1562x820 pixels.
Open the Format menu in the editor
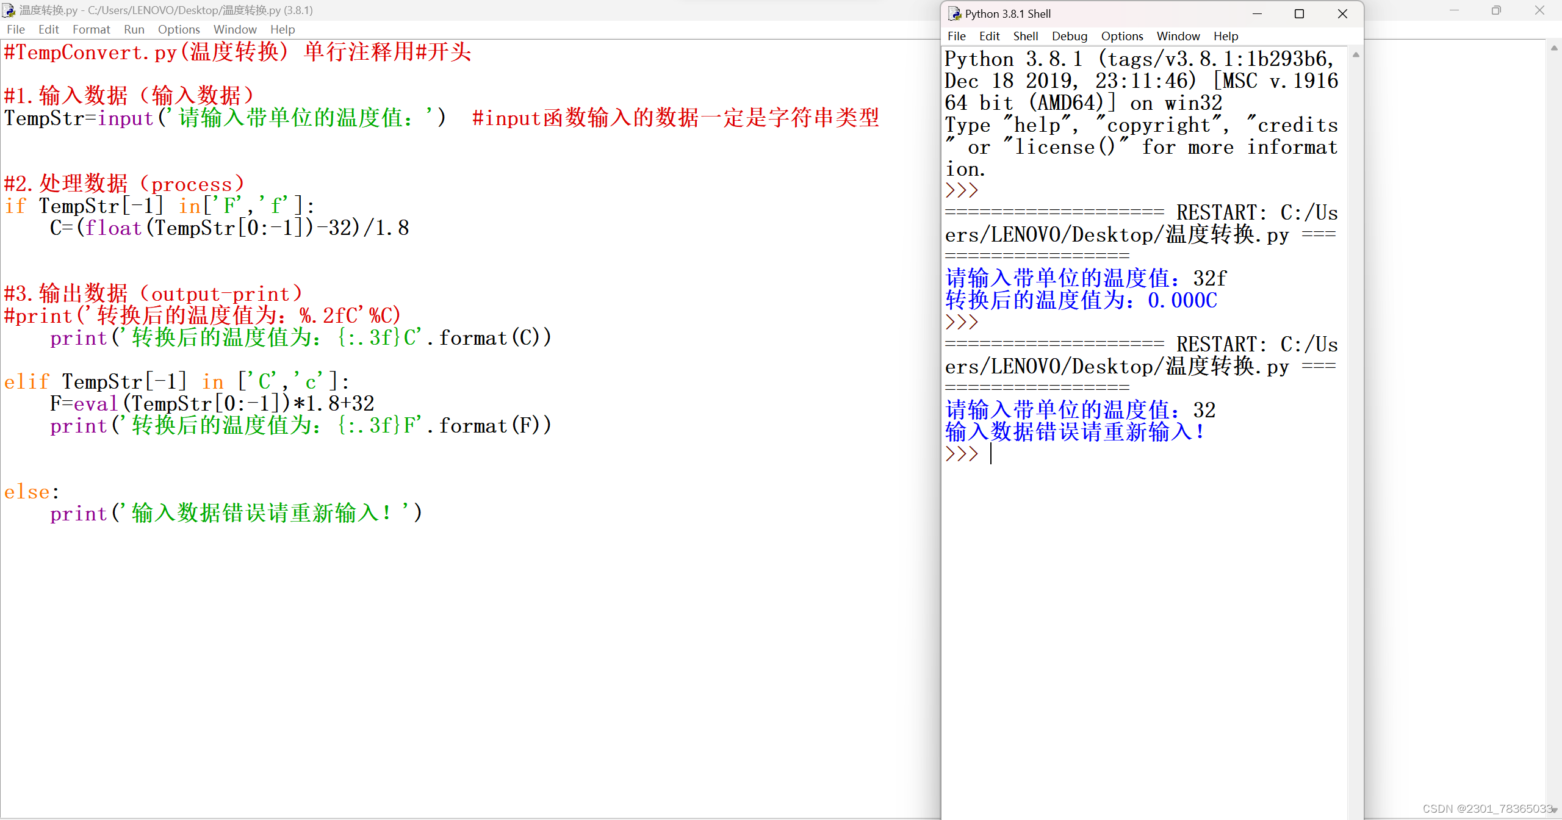point(92,29)
